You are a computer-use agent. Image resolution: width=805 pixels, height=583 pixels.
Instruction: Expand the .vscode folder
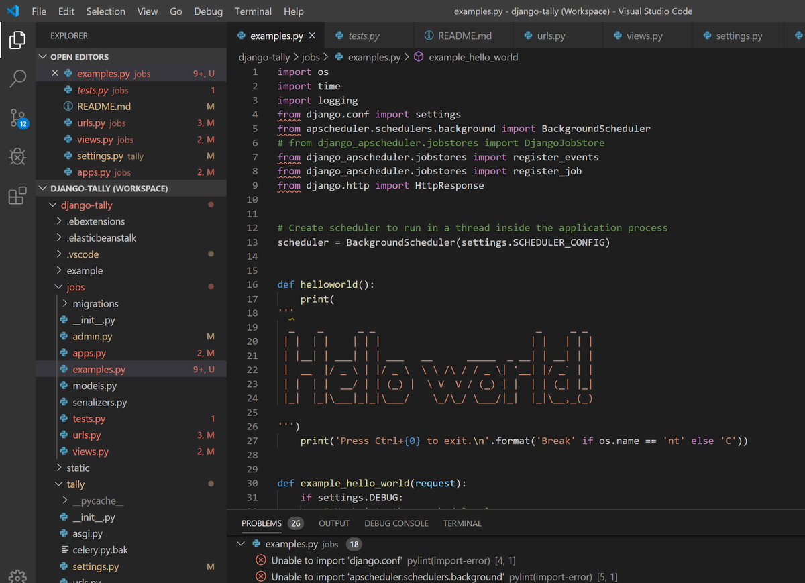[60, 254]
